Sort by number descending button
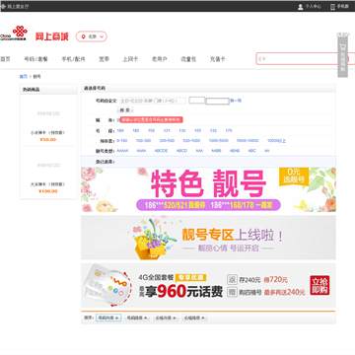The image size is (355, 355). point(137,318)
